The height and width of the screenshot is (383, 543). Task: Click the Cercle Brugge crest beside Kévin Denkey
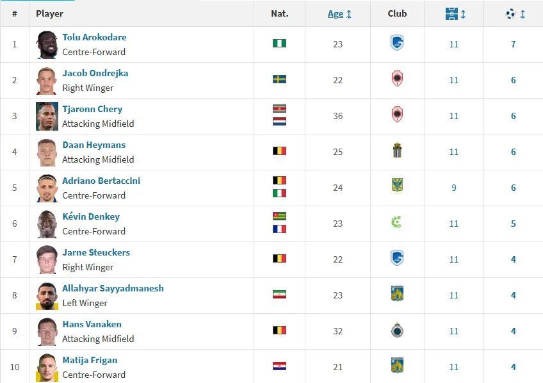(397, 223)
